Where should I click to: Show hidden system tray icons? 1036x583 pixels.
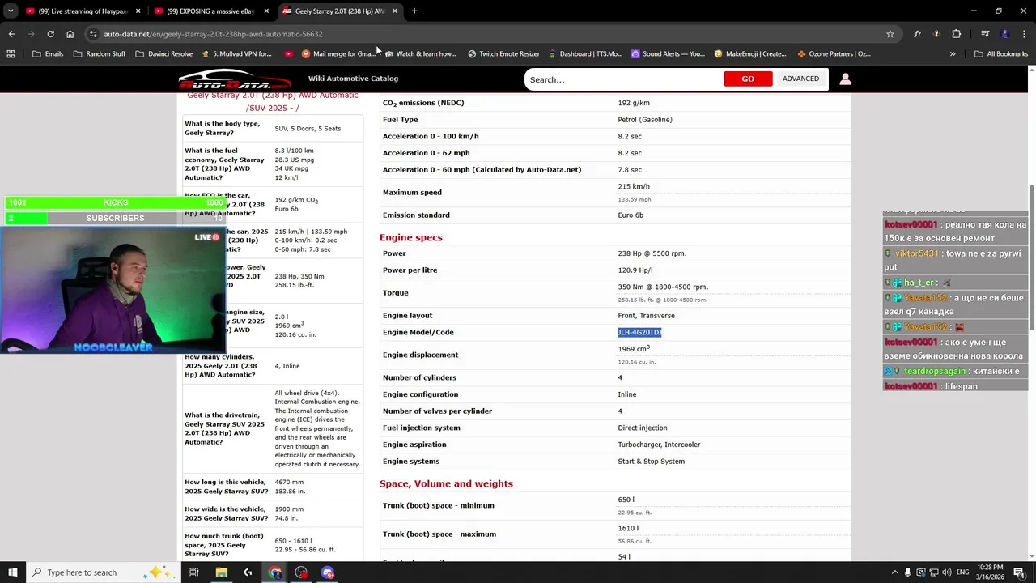click(x=894, y=572)
